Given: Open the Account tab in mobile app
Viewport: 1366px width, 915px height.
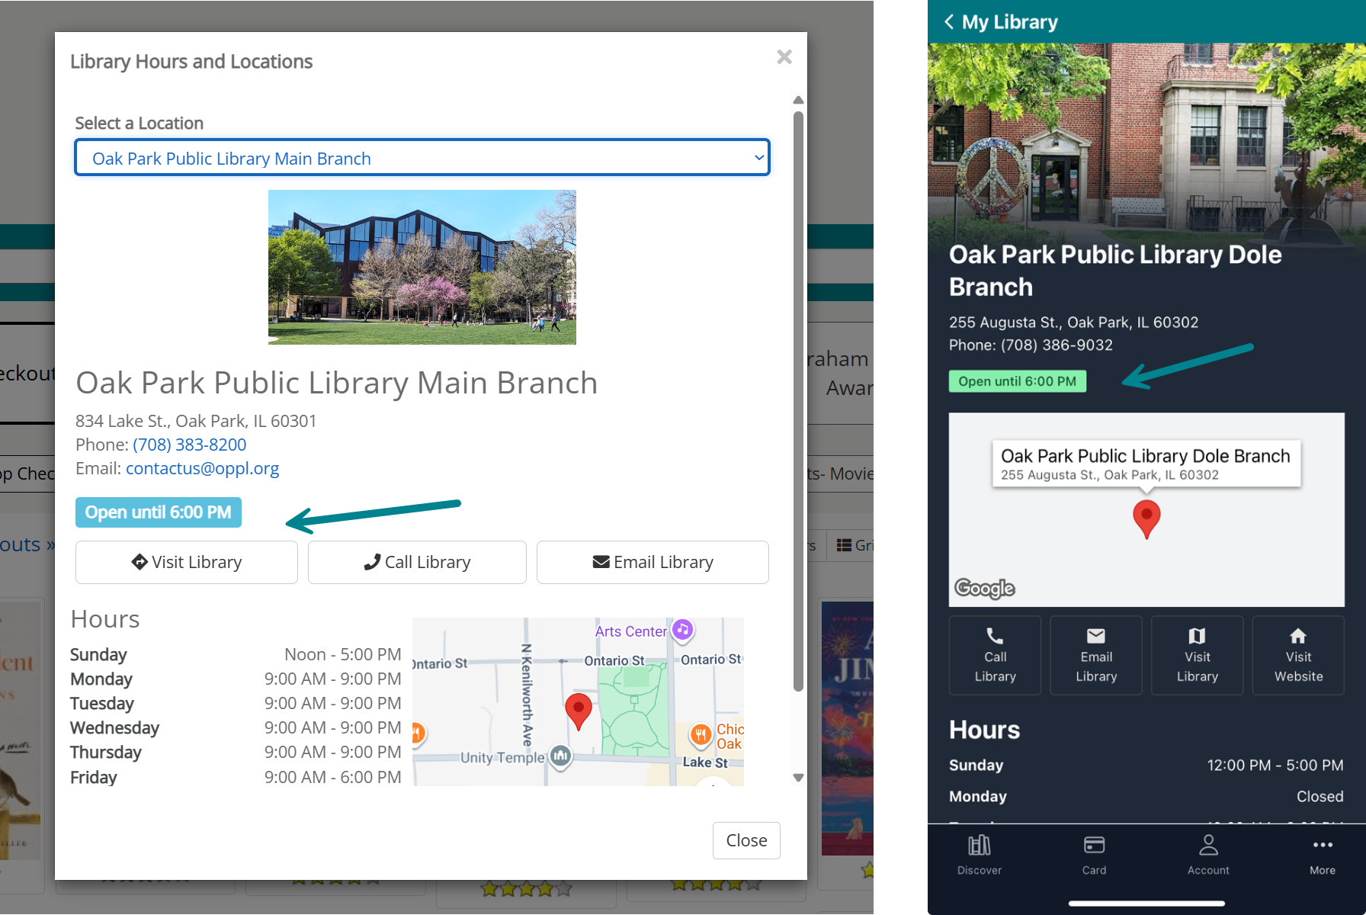Looking at the screenshot, I should [x=1208, y=855].
